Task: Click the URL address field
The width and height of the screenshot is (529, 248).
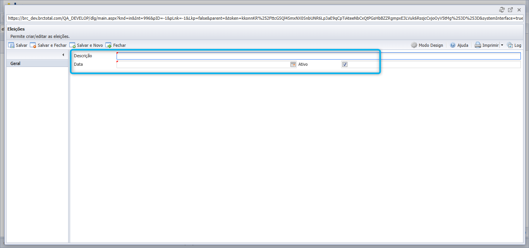Action: pyautogui.click(x=265, y=18)
